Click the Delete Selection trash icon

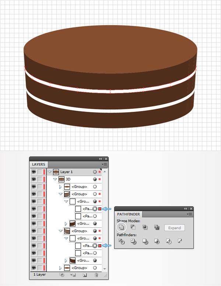[x=96, y=275]
